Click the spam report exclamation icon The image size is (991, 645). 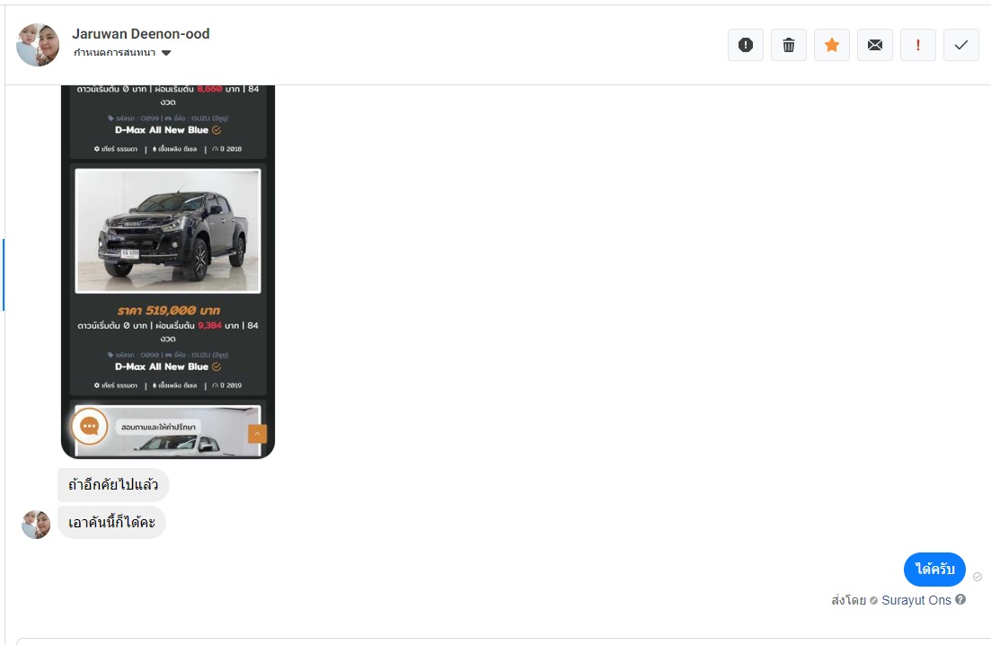pos(745,45)
